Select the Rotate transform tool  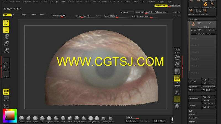click(x=6, y=50)
